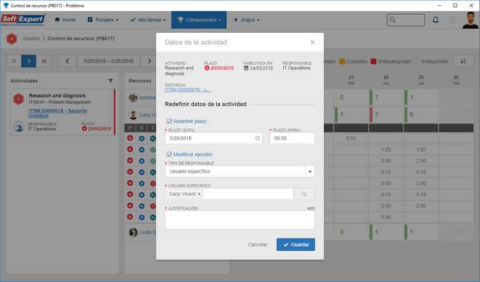Expand the Mis tareas menu

click(148, 20)
